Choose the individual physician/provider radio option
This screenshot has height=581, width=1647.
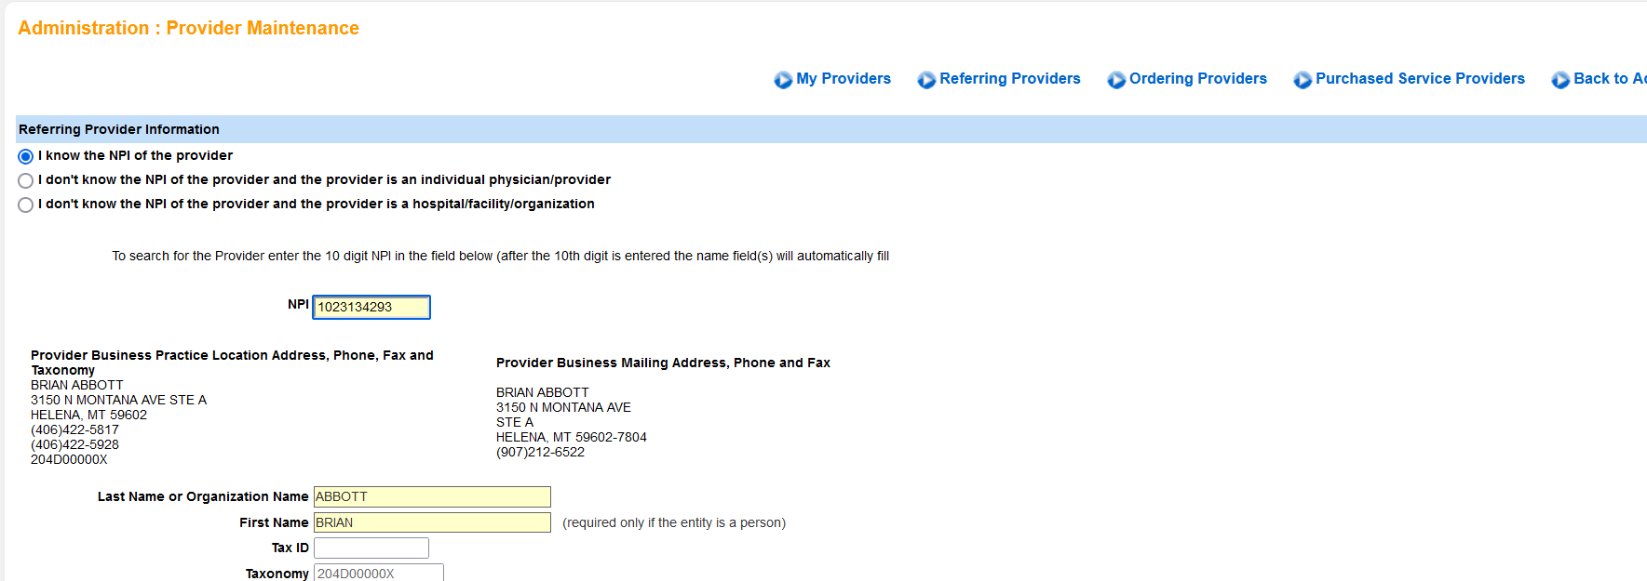point(26,180)
